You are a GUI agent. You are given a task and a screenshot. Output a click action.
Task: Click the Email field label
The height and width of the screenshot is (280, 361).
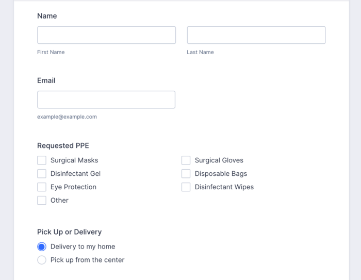click(46, 80)
